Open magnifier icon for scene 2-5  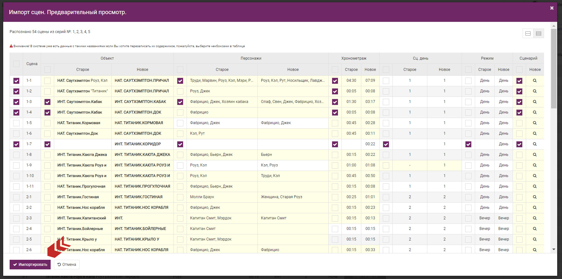(x=535, y=240)
